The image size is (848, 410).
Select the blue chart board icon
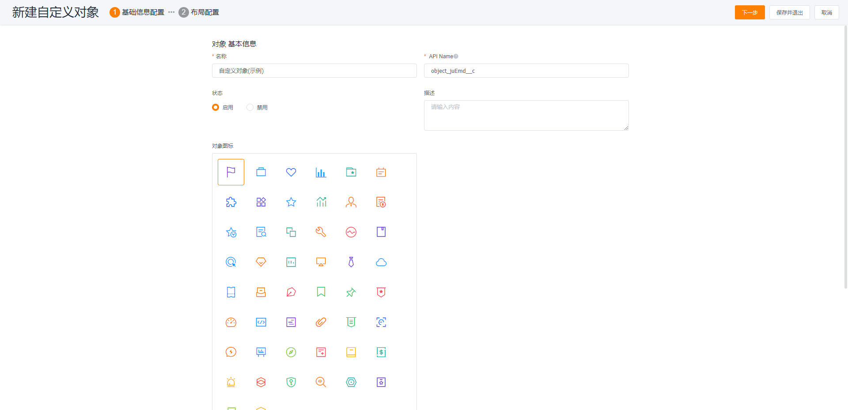point(261,352)
